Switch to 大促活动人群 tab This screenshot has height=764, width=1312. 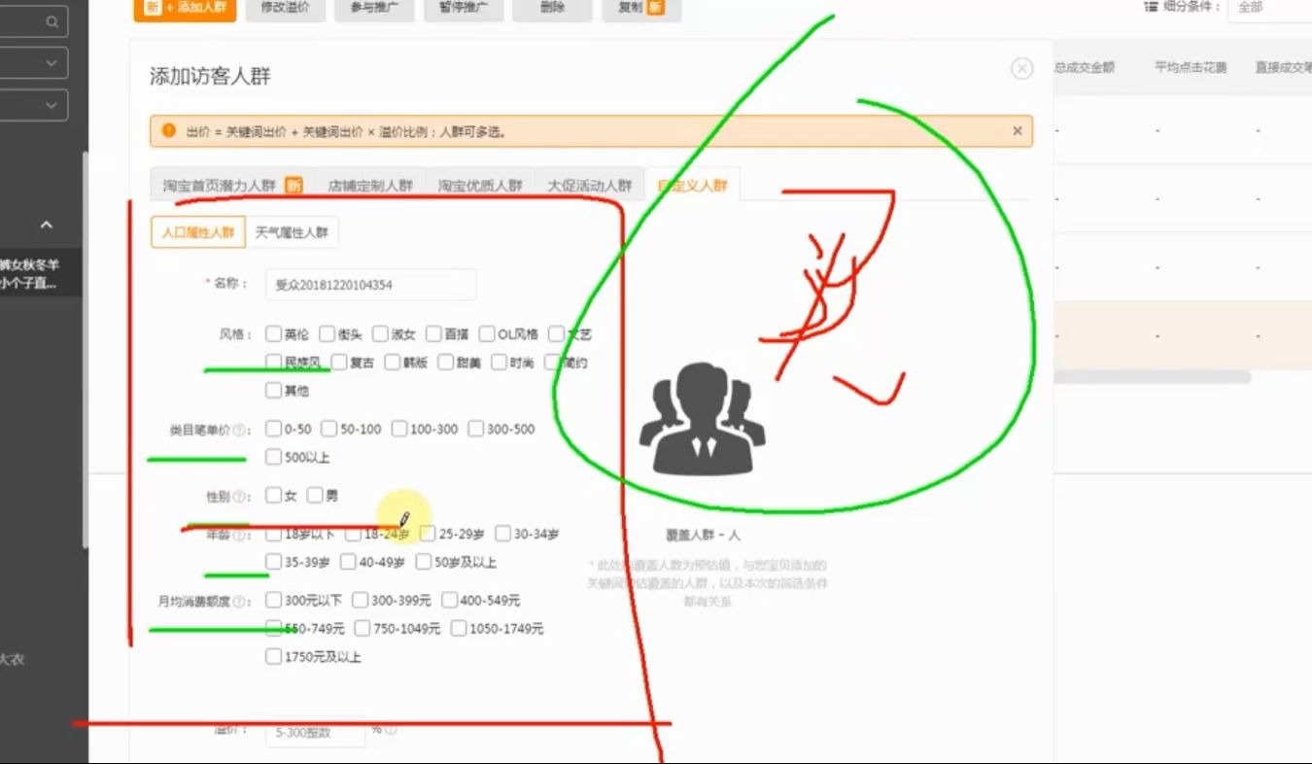pyautogui.click(x=590, y=185)
